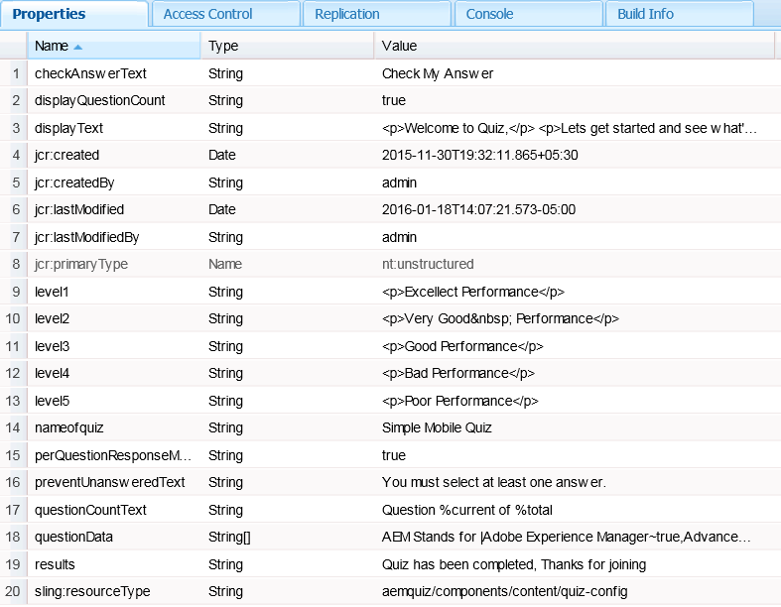Image resolution: width=781 pixels, height=607 pixels.
Task: Select the jcr:lastModifiedBy admin value
Action: tap(399, 237)
